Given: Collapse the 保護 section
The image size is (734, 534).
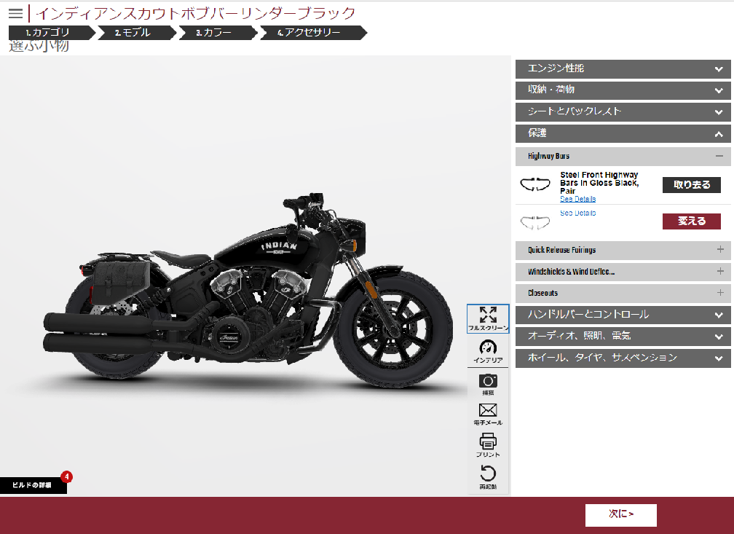Looking at the screenshot, I should click(x=623, y=133).
